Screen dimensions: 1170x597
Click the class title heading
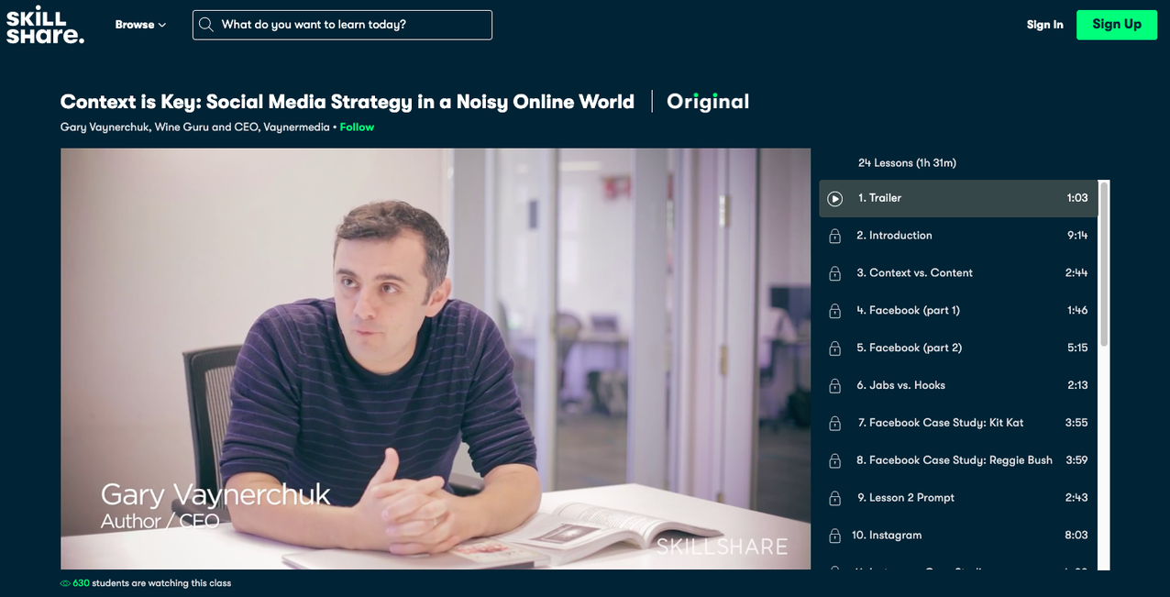click(348, 102)
